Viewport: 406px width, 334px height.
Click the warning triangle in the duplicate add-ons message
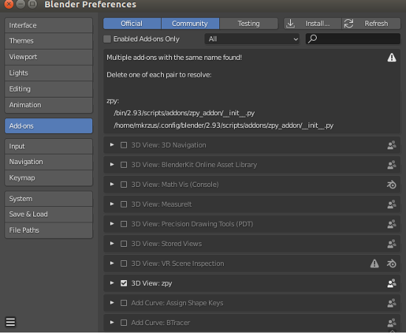391,57
